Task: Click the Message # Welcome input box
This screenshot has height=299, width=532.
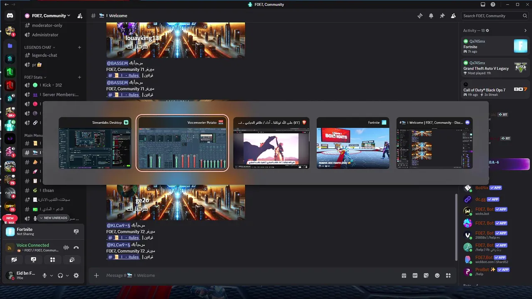Action: (x=249, y=275)
